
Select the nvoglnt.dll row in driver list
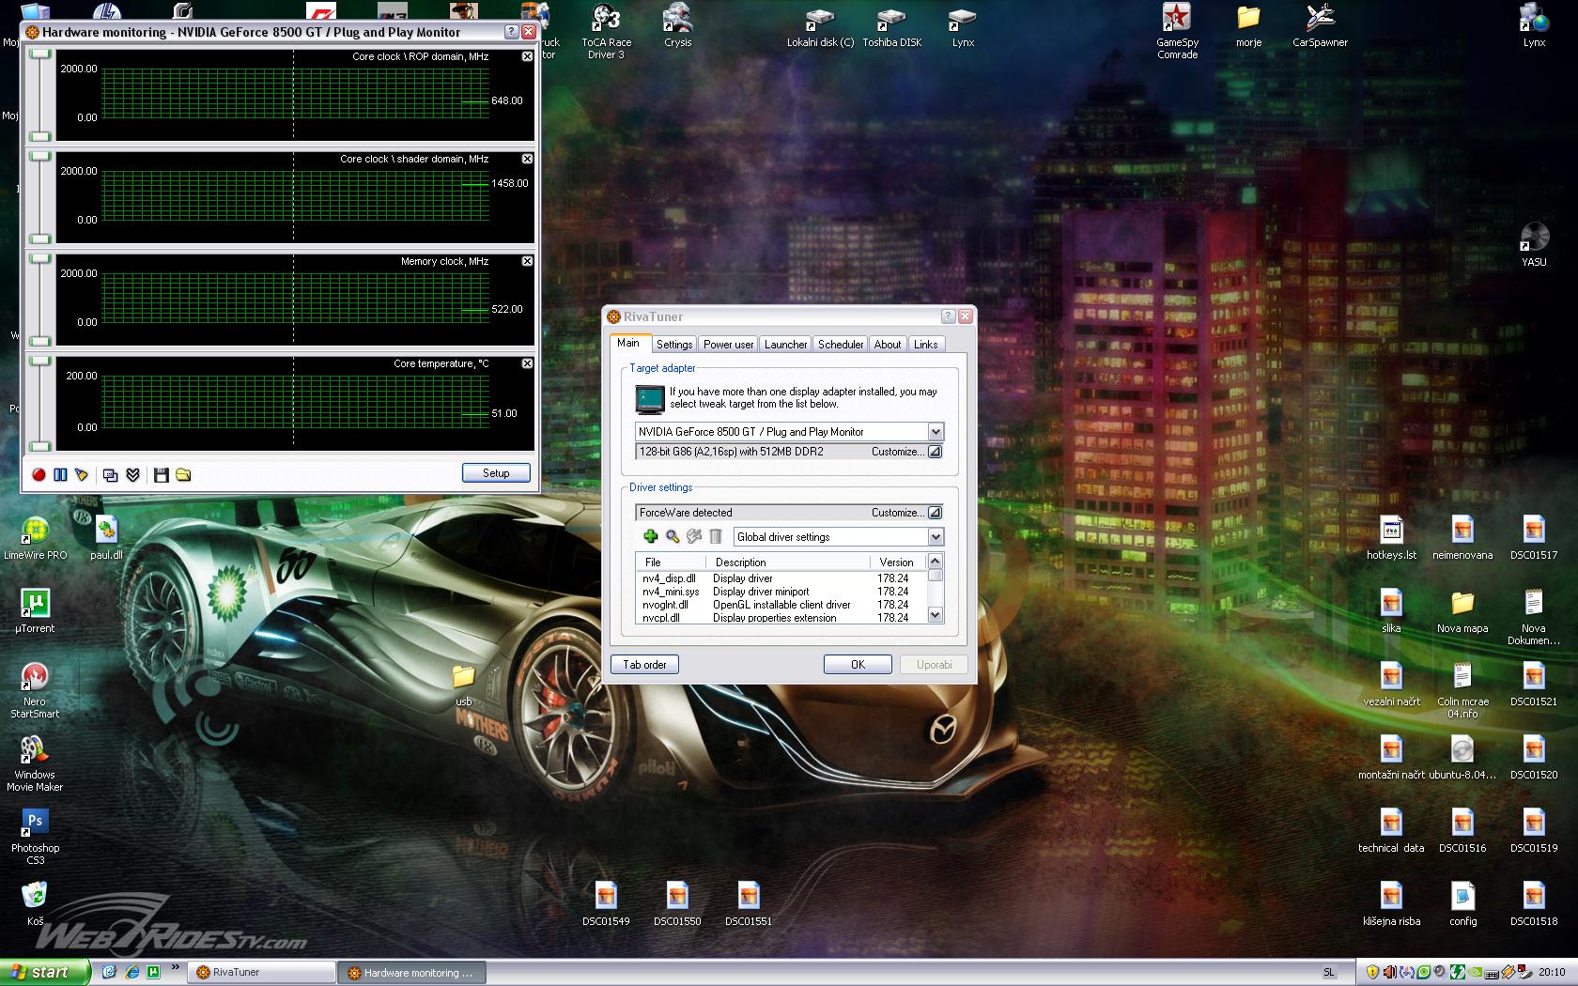(781, 605)
